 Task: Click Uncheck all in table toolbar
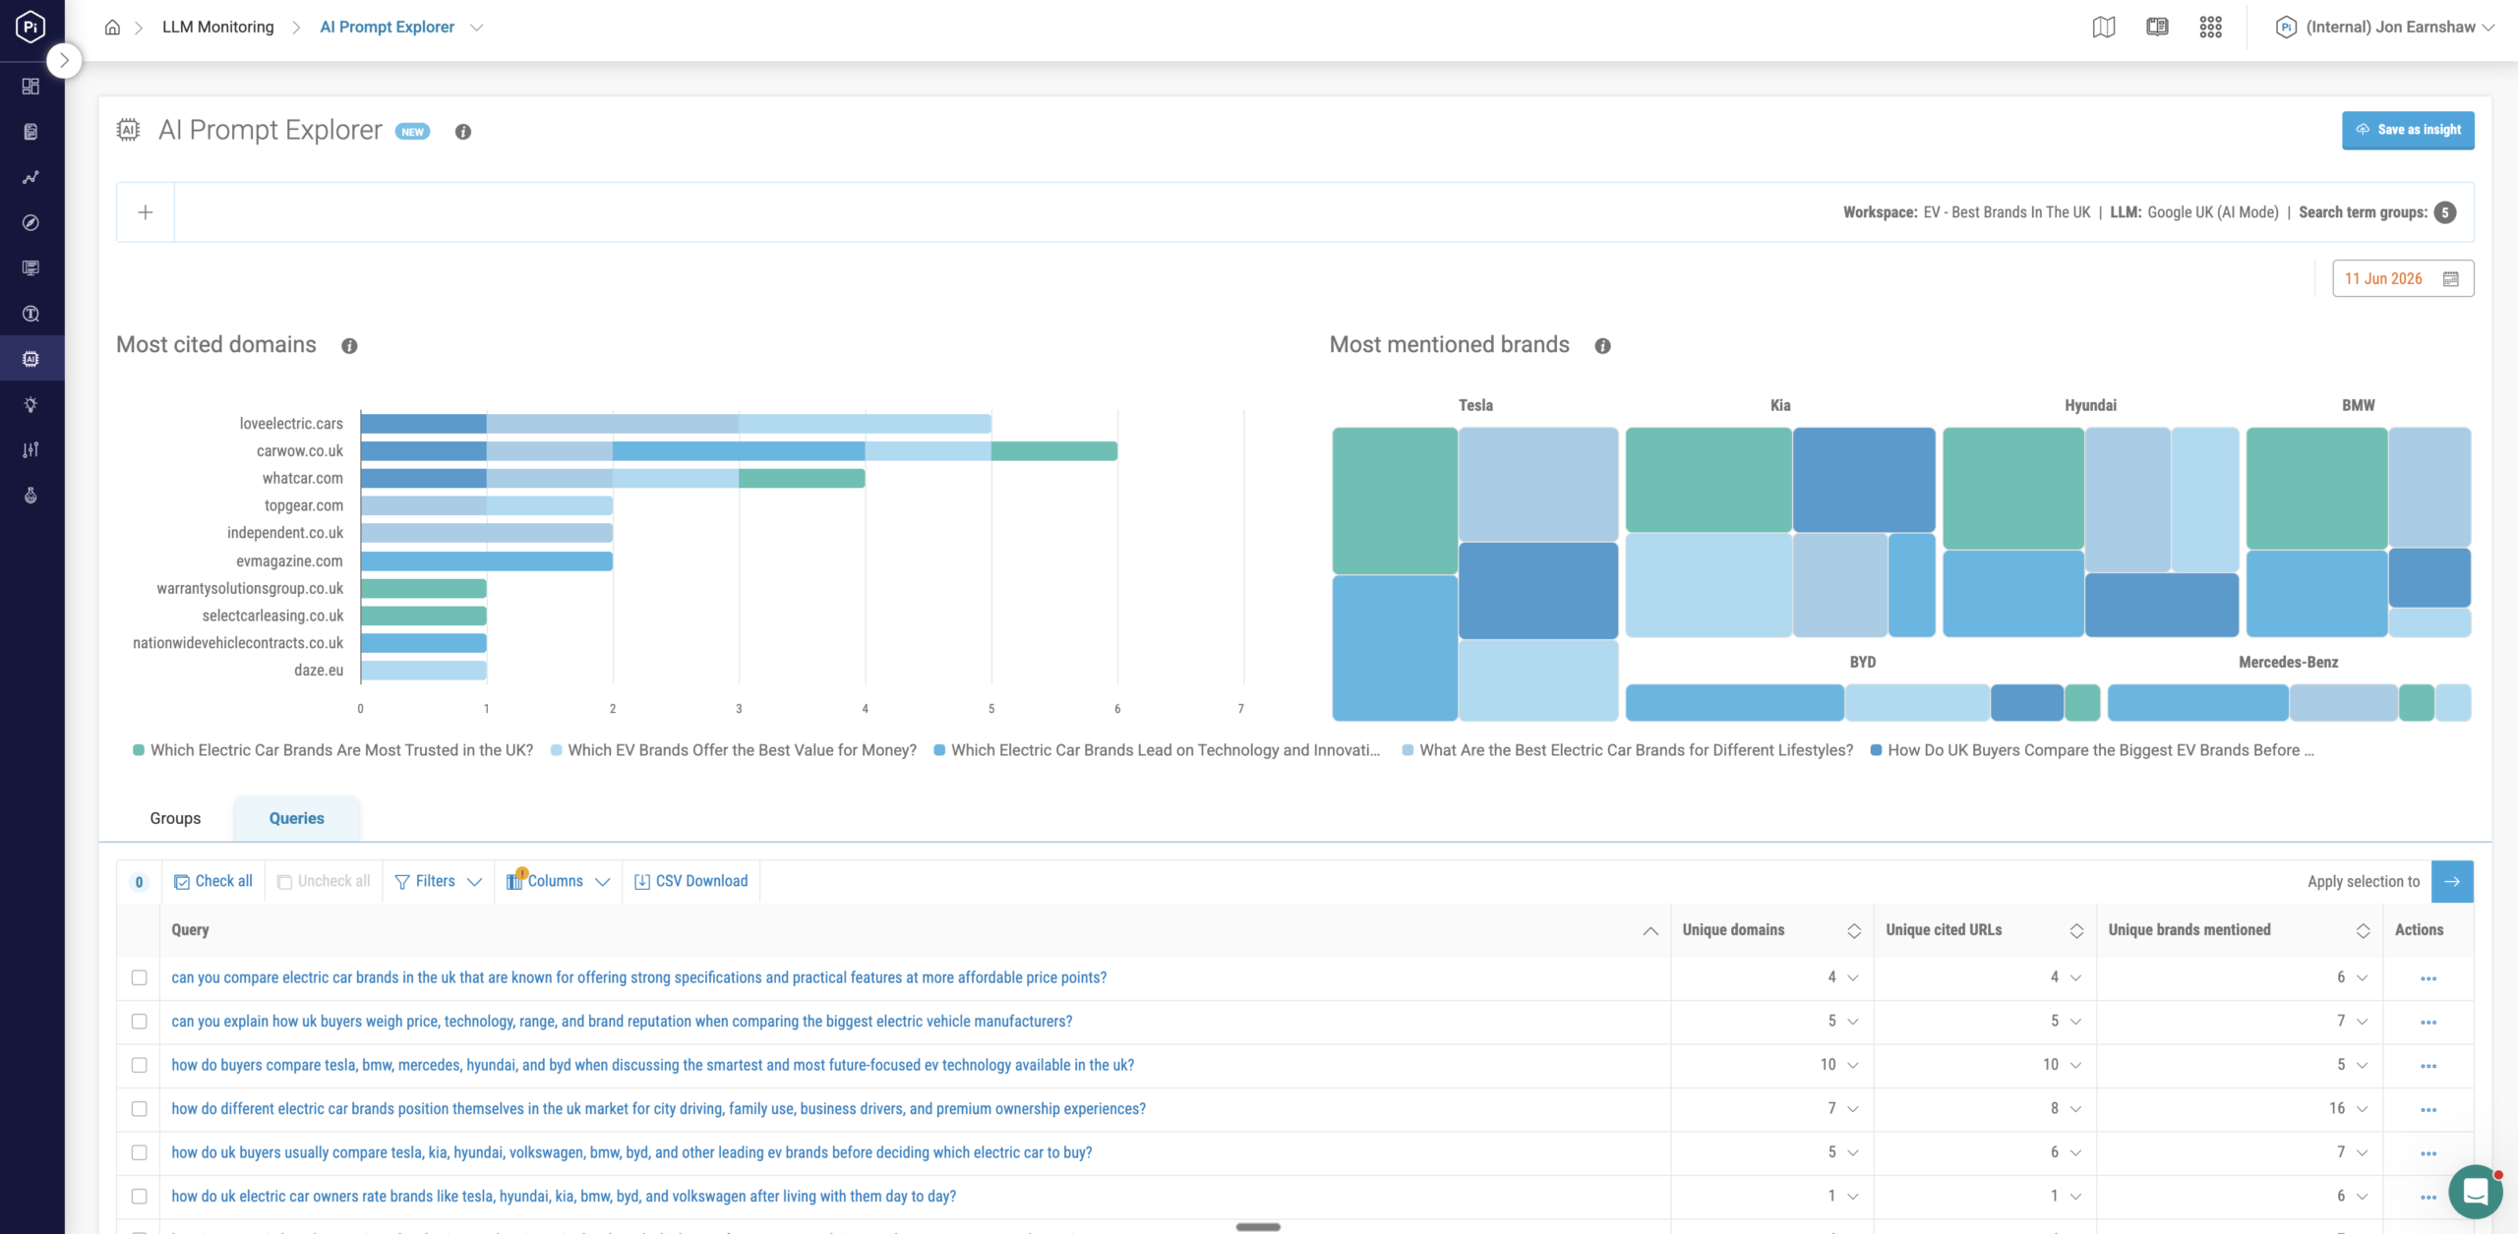(324, 882)
